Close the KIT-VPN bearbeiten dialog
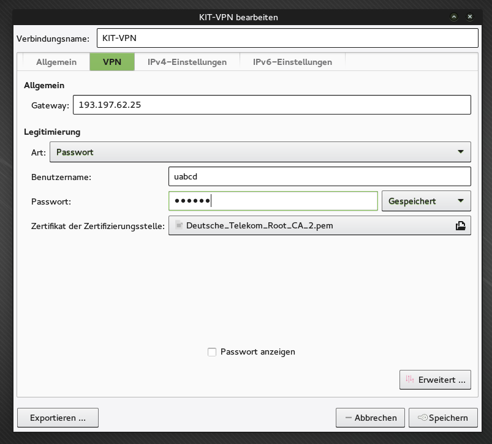492x444 pixels. click(x=470, y=17)
